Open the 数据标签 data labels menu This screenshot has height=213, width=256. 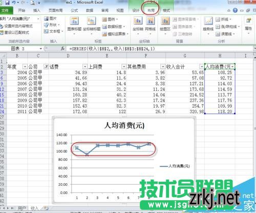(x=114, y=27)
